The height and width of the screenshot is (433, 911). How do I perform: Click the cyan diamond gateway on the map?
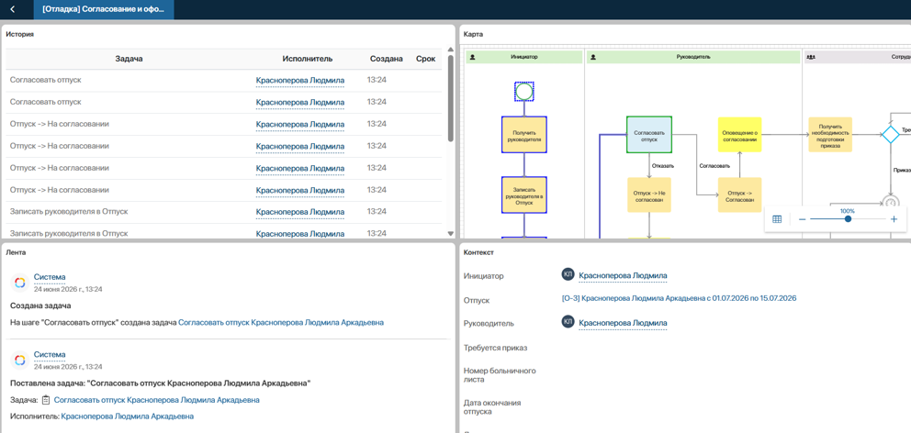click(x=890, y=134)
